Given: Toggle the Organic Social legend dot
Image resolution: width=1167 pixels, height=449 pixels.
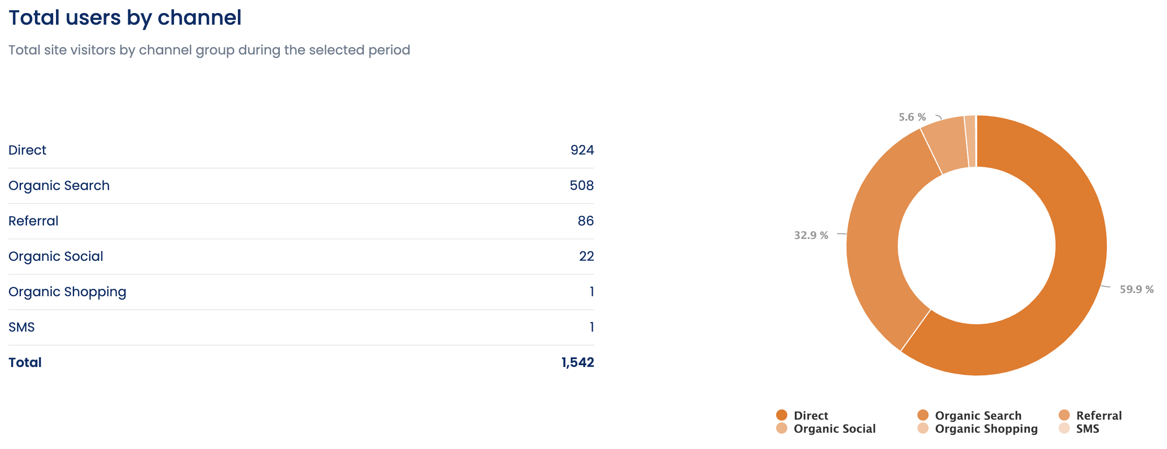Looking at the screenshot, I should click(x=782, y=429).
